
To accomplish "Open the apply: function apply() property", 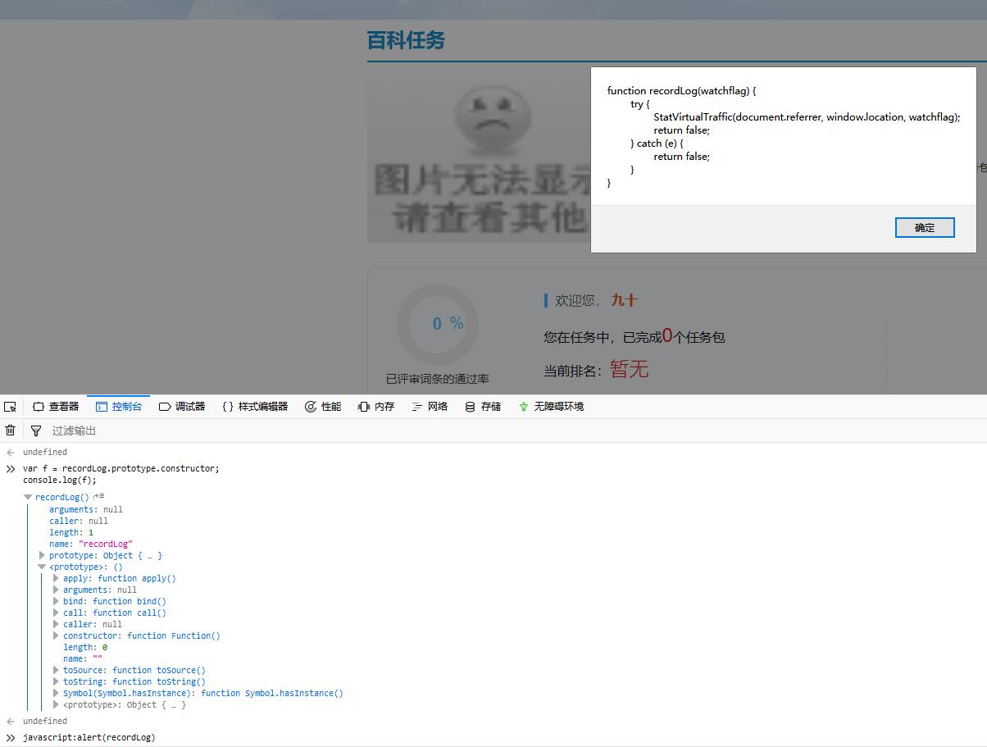I will 54,578.
